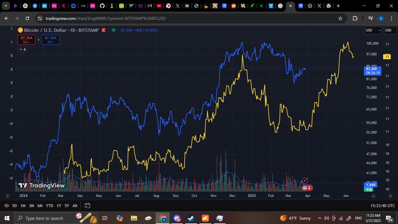Open the Reddit browser tab
This screenshot has height=224, width=398.
pyautogui.click(x=233, y=6)
